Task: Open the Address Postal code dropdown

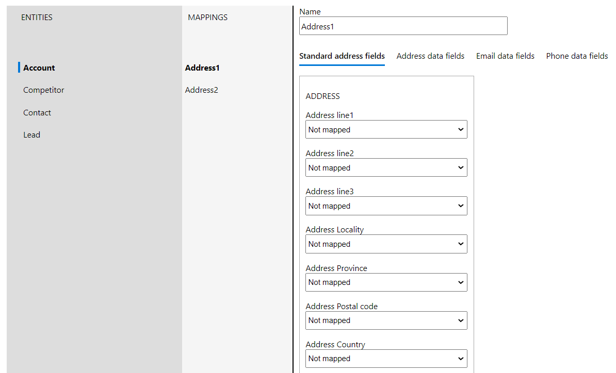Action: coord(386,320)
